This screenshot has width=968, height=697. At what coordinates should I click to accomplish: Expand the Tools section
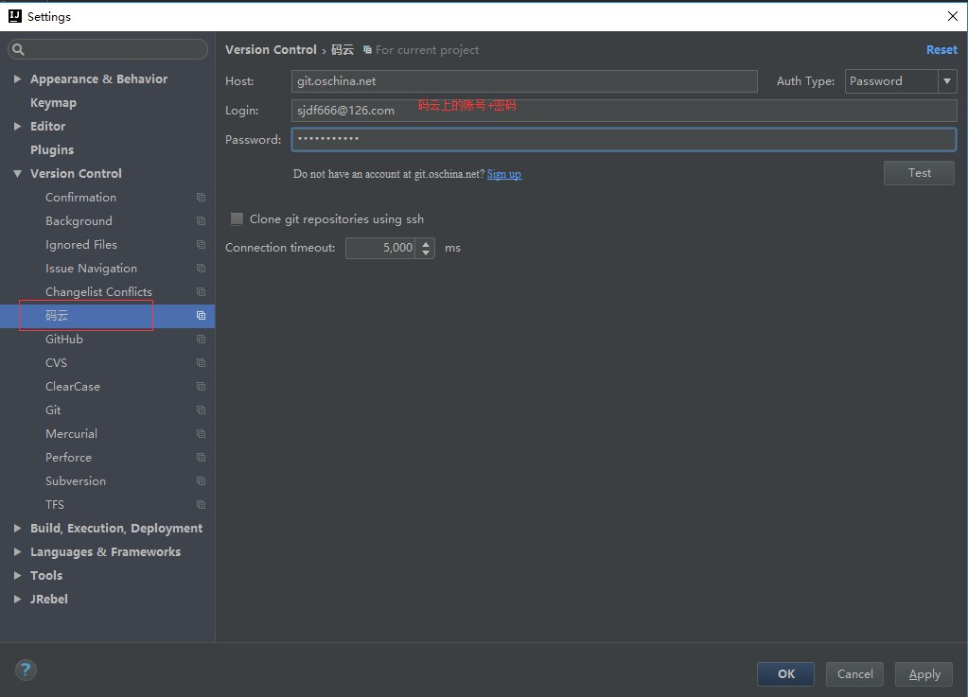click(17, 576)
